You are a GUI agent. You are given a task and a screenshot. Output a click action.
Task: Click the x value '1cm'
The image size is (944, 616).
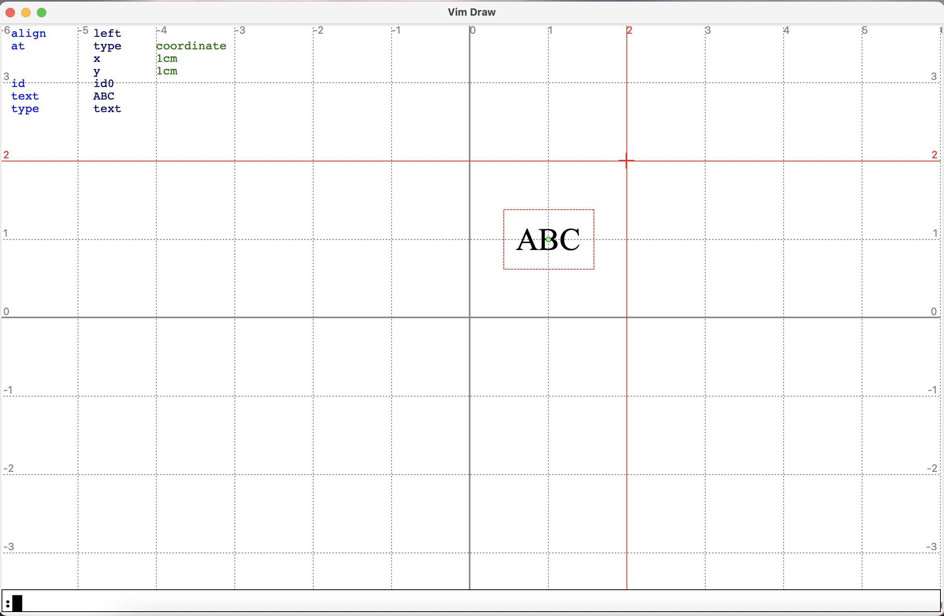coord(167,59)
